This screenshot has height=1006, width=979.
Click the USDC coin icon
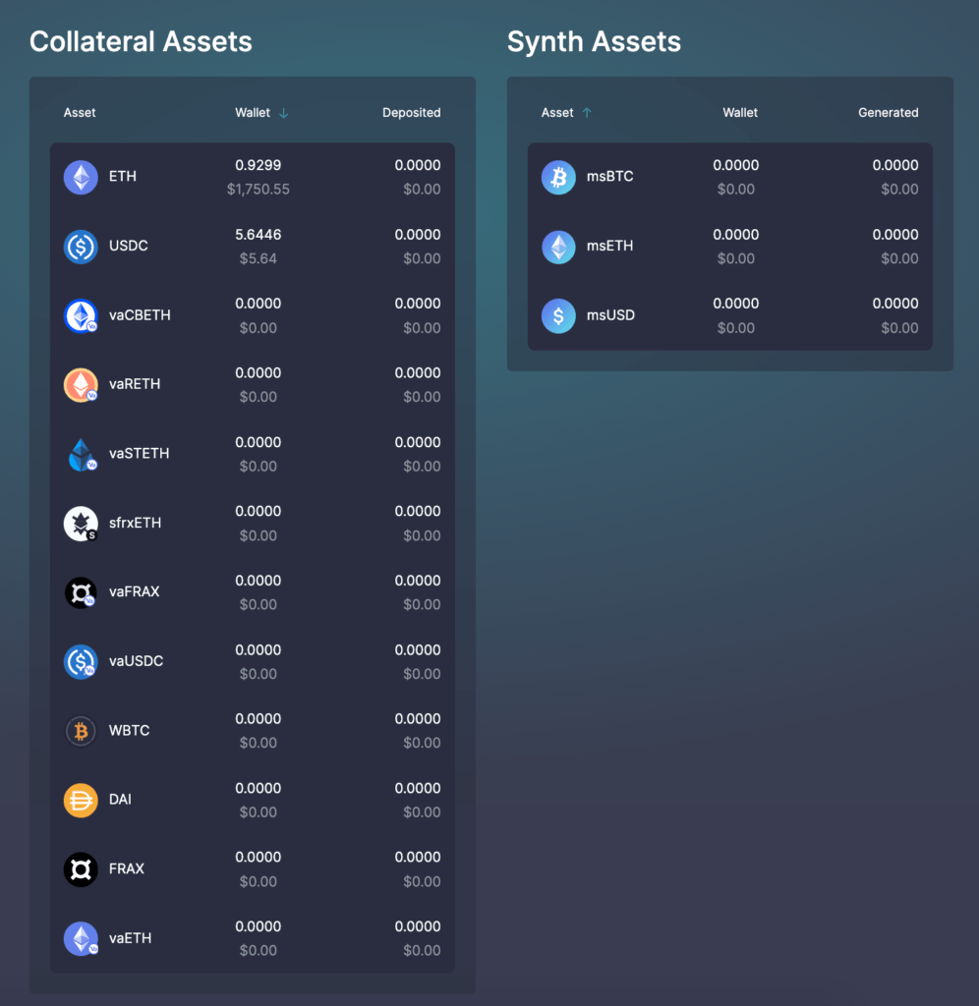click(81, 247)
